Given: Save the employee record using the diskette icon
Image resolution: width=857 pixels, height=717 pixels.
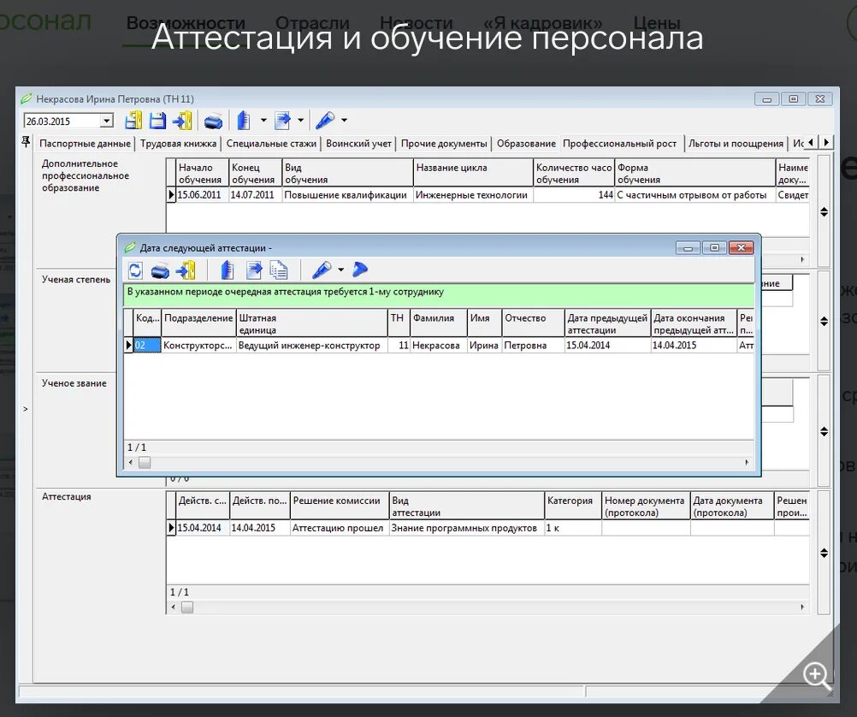Looking at the screenshot, I should click(157, 120).
